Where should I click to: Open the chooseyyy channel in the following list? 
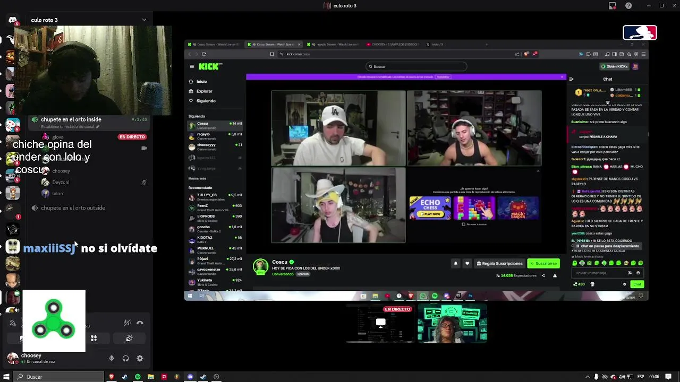click(x=215, y=146)
